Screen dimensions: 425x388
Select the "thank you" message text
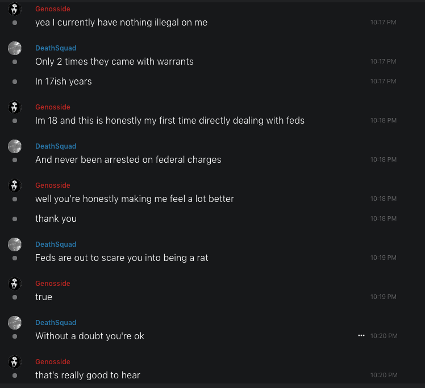point(56,218)
